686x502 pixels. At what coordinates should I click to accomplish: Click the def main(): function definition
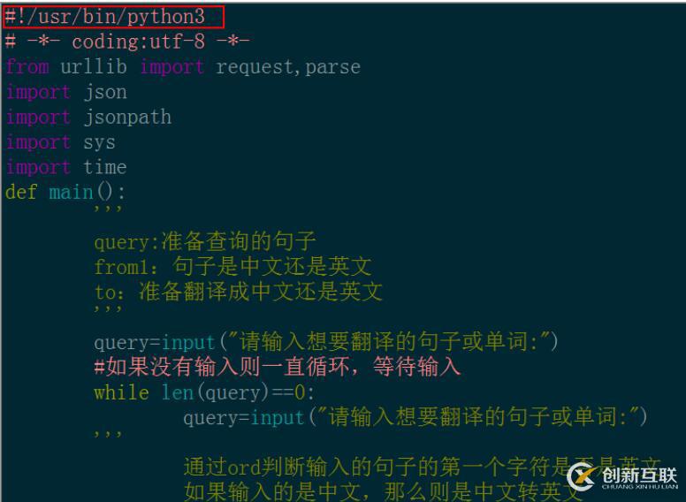click(x=66, y=192)
